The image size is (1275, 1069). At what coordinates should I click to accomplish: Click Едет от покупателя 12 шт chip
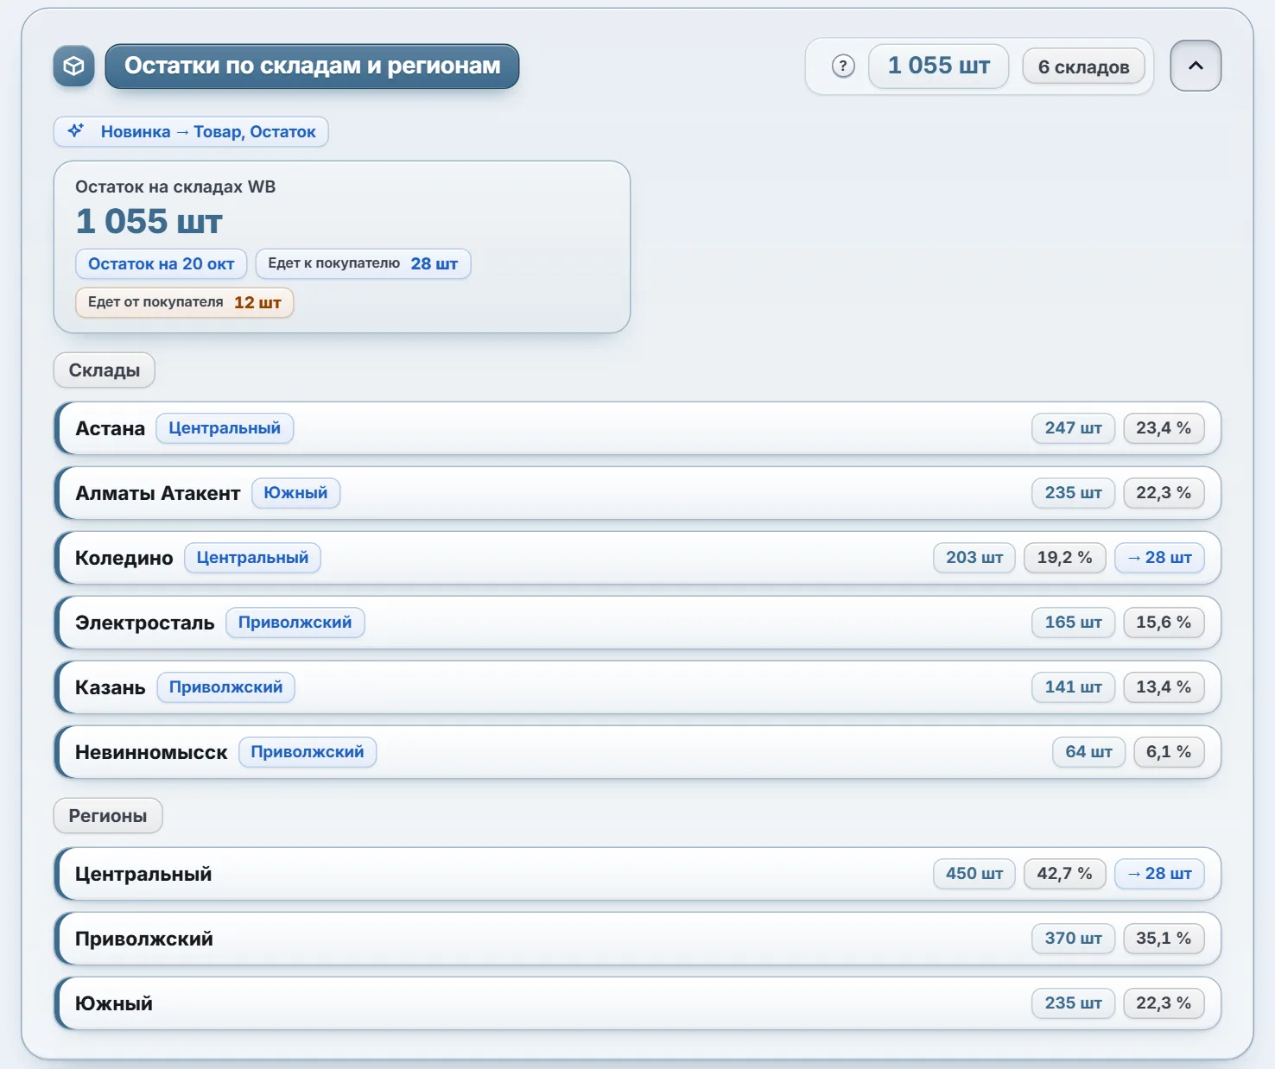point(185,302)
